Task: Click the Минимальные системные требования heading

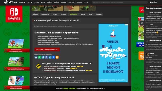Action: (56, 33)
